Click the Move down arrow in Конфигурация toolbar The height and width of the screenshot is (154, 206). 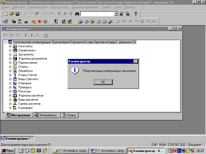point(26,35)
